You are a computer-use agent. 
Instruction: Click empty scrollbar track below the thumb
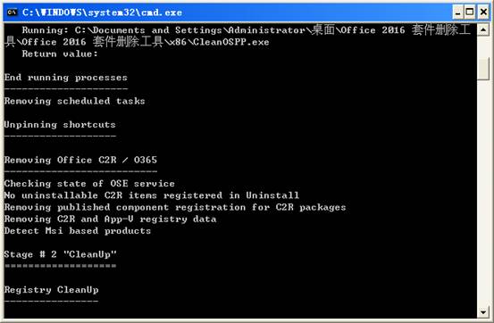pos(483,192)
